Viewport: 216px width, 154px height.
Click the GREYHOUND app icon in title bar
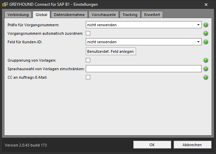[5, 4]
